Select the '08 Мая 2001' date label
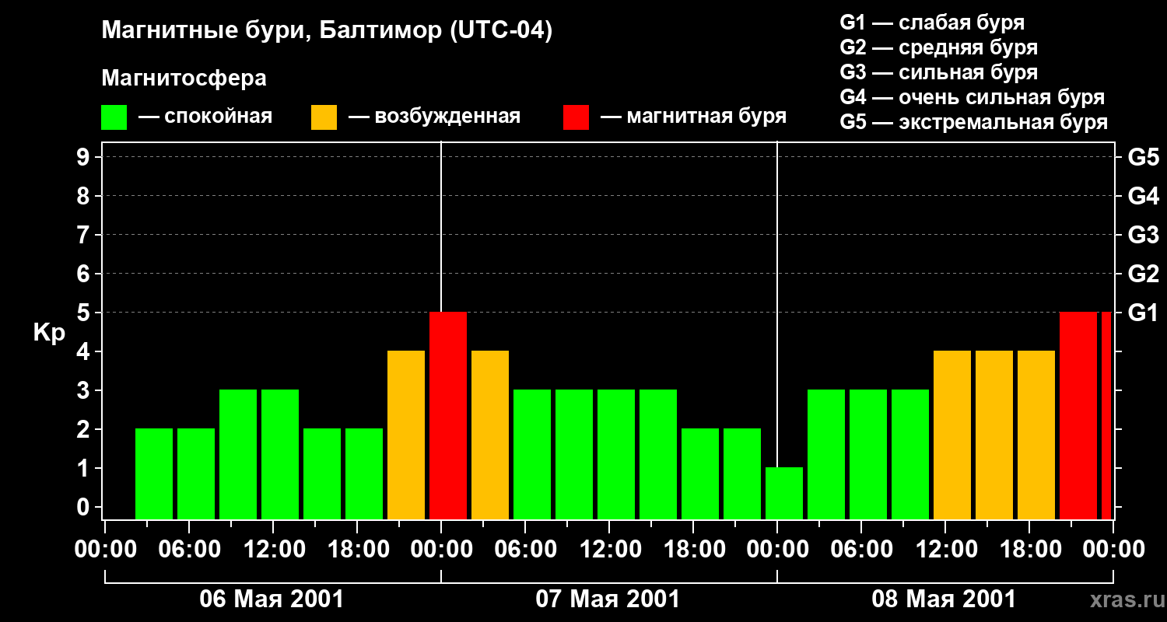The image size is (1167, 622). tap(944, 599)
